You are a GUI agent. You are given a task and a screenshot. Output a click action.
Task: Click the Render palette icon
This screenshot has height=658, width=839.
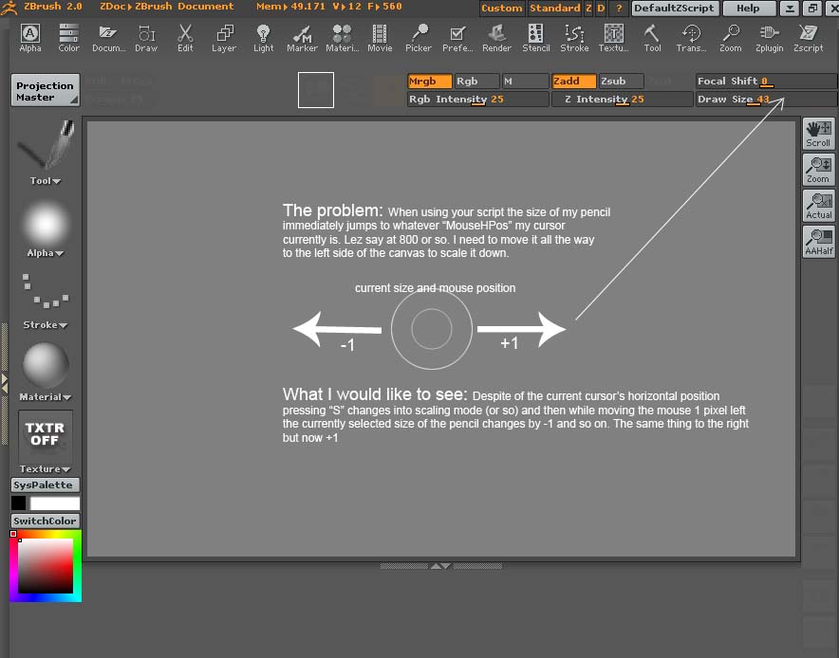click(496, 38)
